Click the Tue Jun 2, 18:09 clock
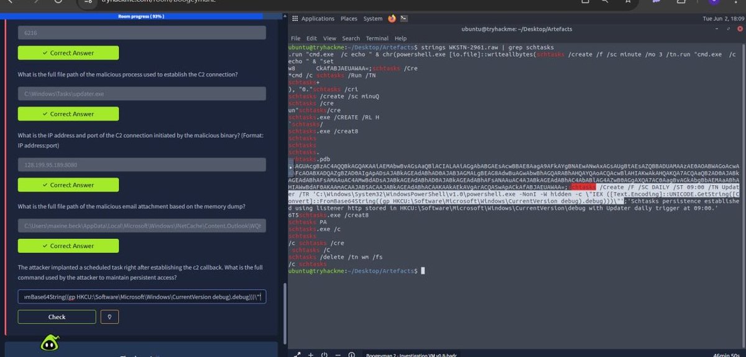 click(723, 19)
